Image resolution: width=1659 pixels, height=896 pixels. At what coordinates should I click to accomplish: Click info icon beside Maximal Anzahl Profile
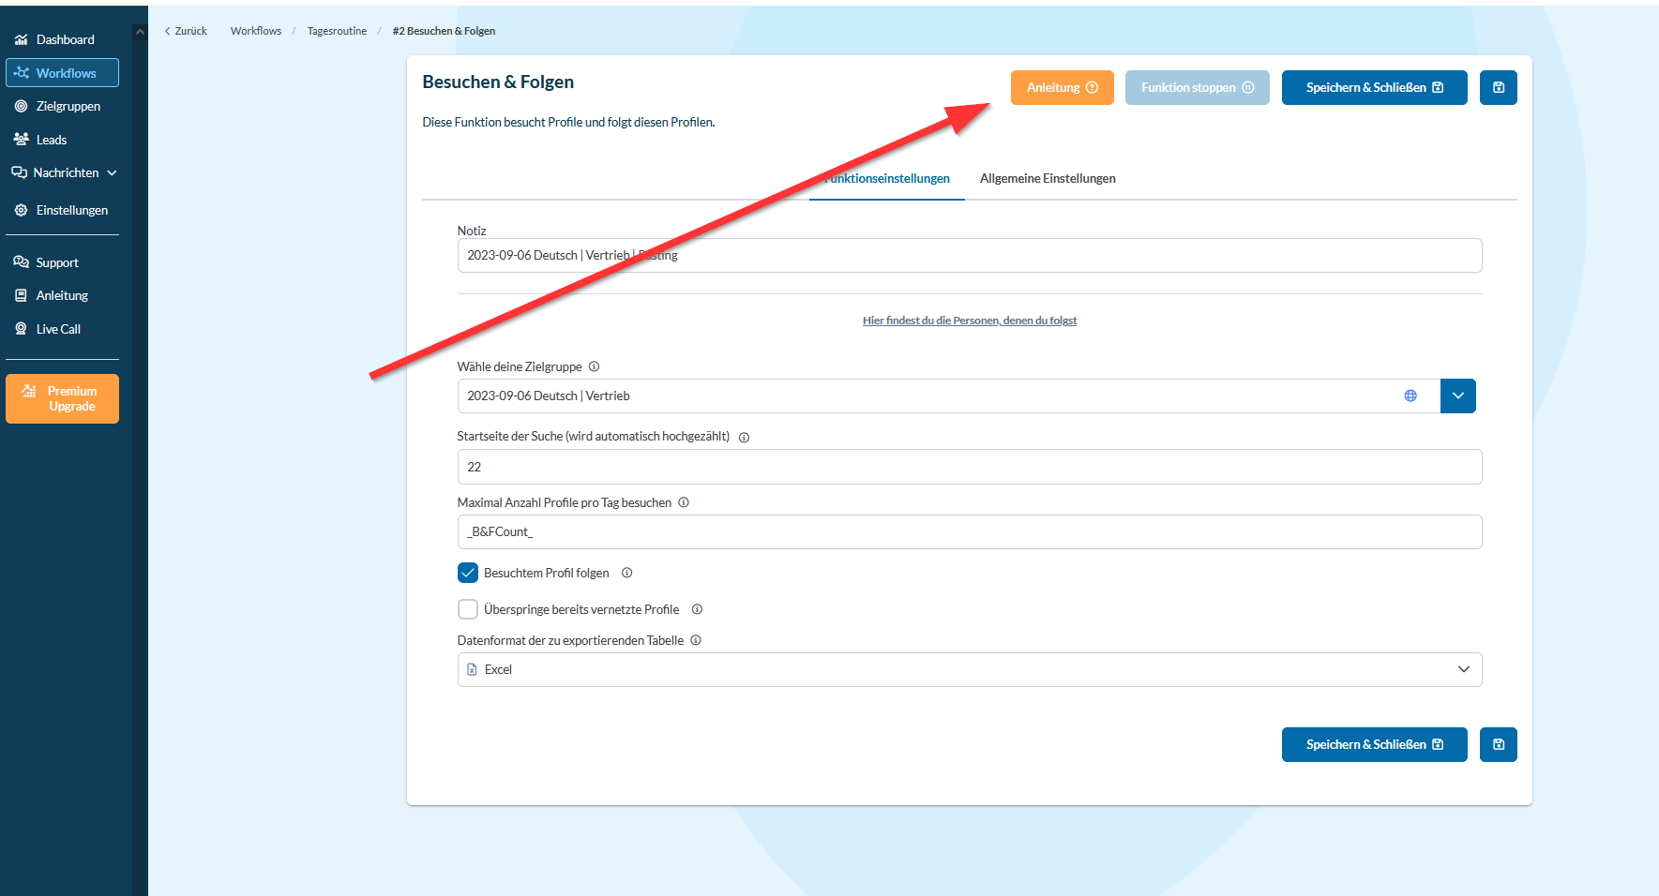(684, 503)
